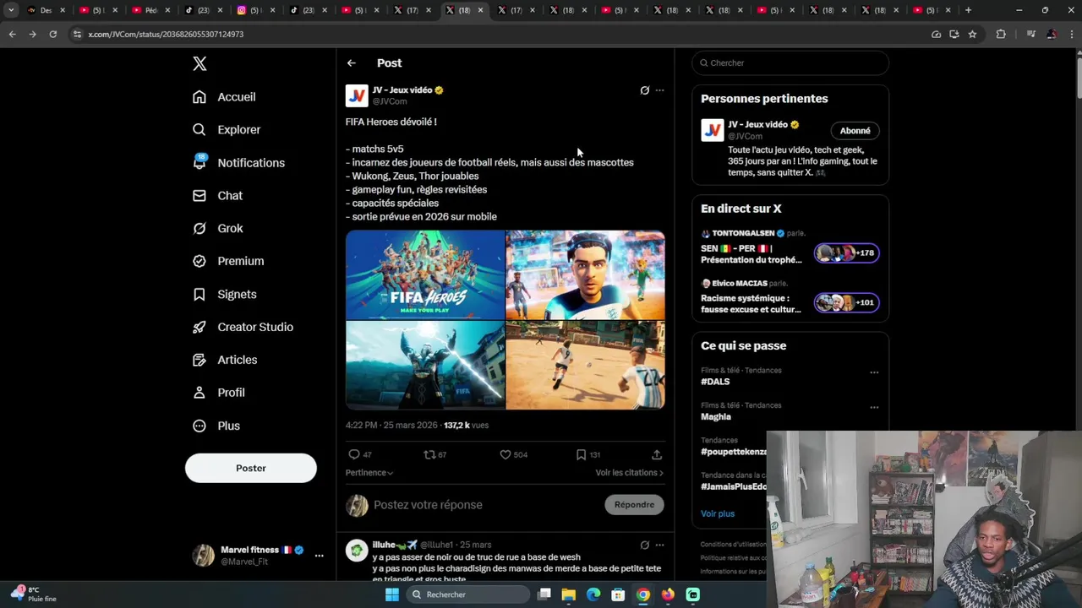This screenshot has width=1082, height=608.
Task: Open the Grok icon on Illuhe's reply
Action: point(644,545)
